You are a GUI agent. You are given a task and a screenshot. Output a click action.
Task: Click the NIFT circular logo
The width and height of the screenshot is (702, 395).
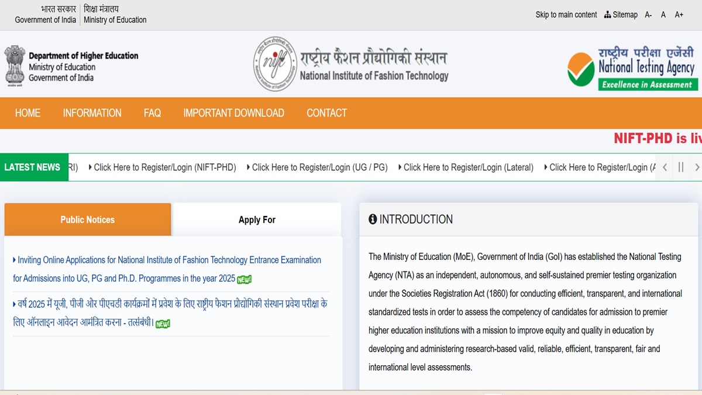pyautogui.click(x=275, y=64)
